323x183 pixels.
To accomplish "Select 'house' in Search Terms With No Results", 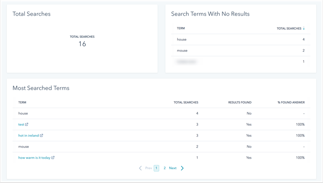I will pyautogui.click(x=182, y=40).
